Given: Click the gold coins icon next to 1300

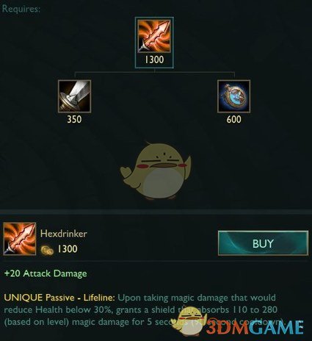Looking at the screenshot, I should [47, 250].
